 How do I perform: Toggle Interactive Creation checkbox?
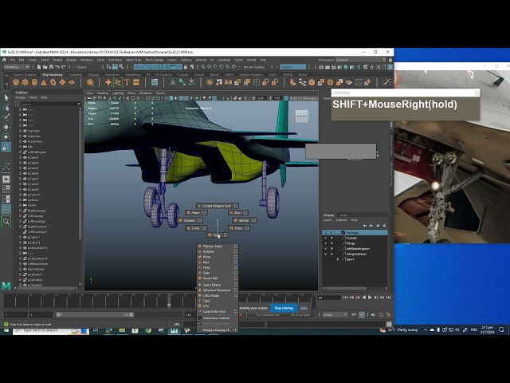[x=200, y=318]
